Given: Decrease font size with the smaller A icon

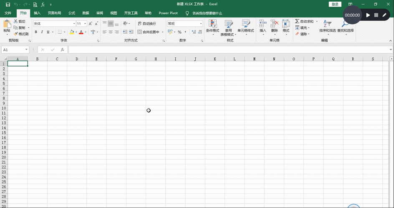Looking at the screenshot, I should point(96,24).
